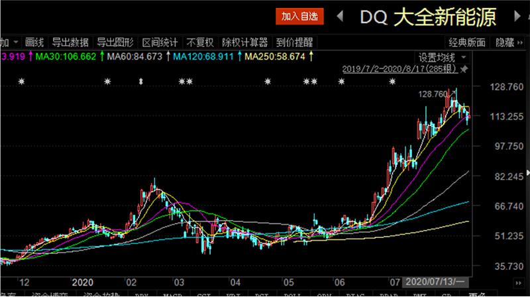The image size is (530, 297).
Task: Click the 35.730 price axis label
Action: point(509,267)
